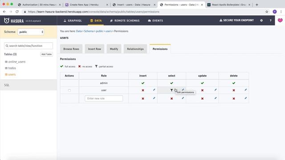The image size is (285, 160).
Task: Switch to the Relationships tab
Action: click(x=135, y=49)
